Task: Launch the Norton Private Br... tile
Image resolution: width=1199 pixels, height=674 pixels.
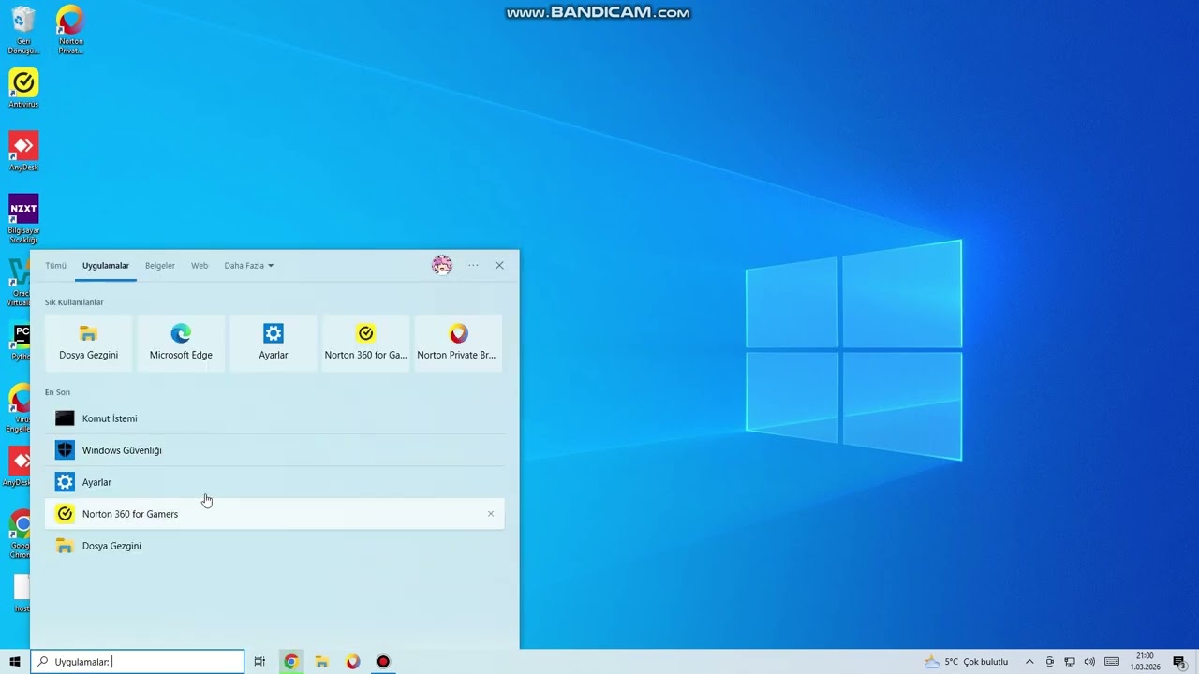Action: pos(457,343)
